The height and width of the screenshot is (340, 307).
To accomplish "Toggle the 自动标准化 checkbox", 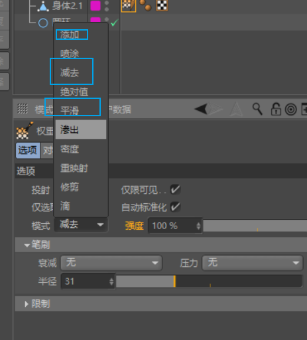I will point(176,207).
